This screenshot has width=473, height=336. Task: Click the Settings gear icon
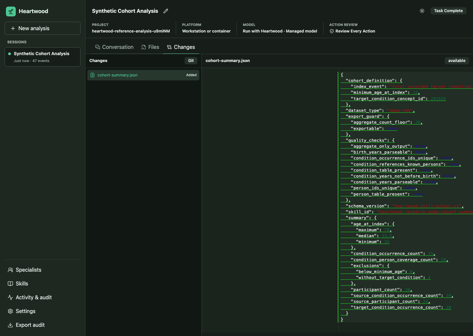pos(11,311)
